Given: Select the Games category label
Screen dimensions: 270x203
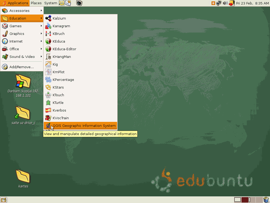Looking at the screenshot, I should (x=16, y=26).
